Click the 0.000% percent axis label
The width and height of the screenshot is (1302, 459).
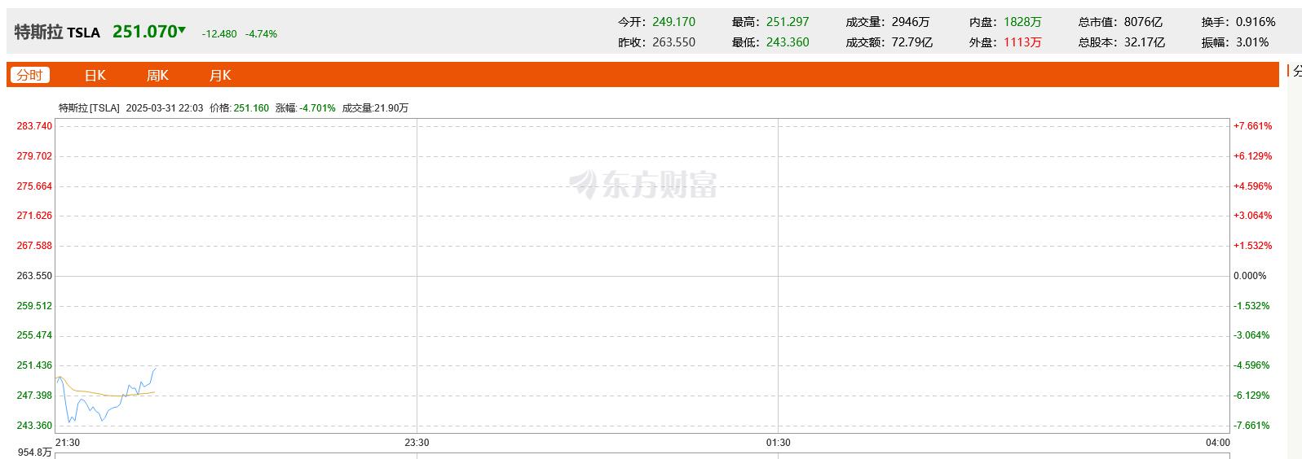(1250, 276)
